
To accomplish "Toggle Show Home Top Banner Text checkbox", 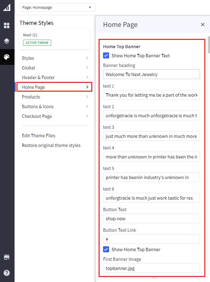I will 106,56.
